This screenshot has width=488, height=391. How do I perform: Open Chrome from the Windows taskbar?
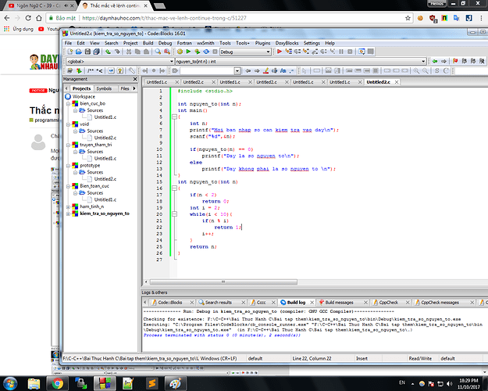[x=56, y=383]
